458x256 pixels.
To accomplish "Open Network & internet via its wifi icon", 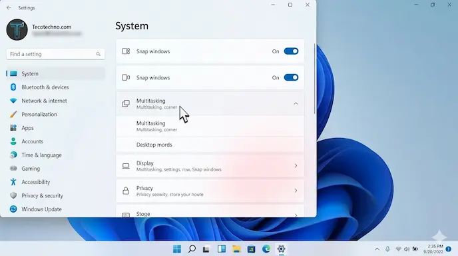I will (x=13, y=101).
